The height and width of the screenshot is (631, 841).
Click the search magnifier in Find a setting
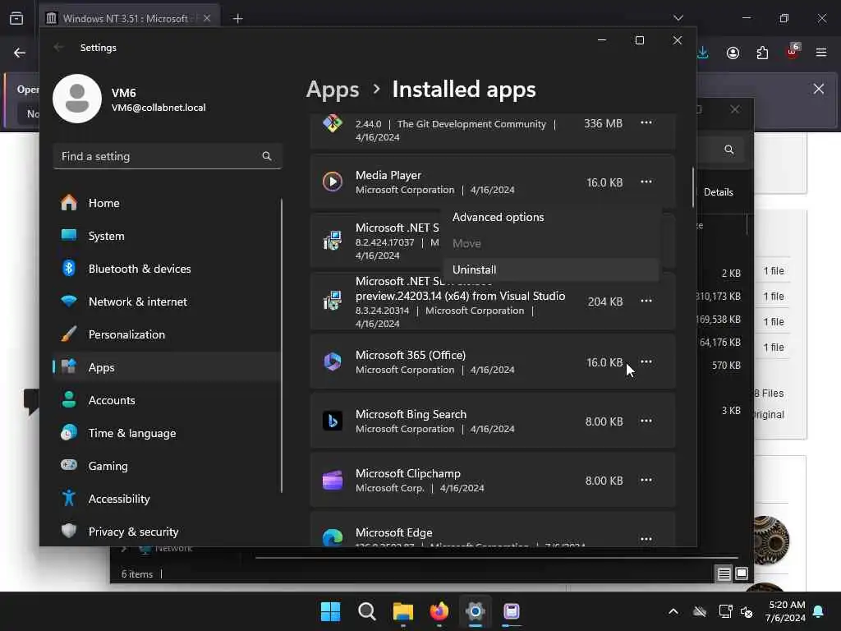tap(267, 156)
